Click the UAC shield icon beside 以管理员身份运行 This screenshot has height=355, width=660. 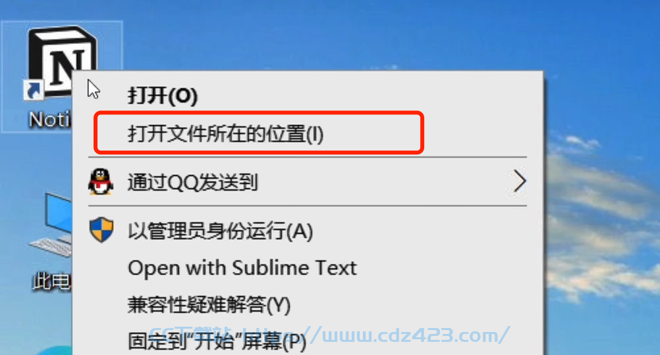click(x=101, y=230)
